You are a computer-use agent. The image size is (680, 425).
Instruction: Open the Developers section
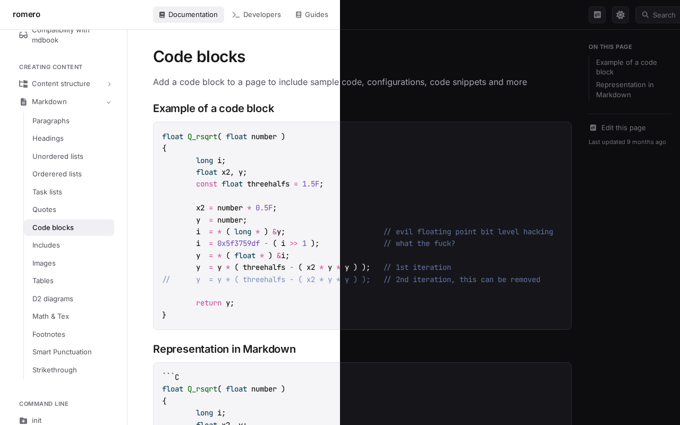coord(257,14)
